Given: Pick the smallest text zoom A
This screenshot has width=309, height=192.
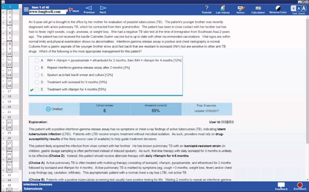Looking at the screenshot, I should 294,8.
